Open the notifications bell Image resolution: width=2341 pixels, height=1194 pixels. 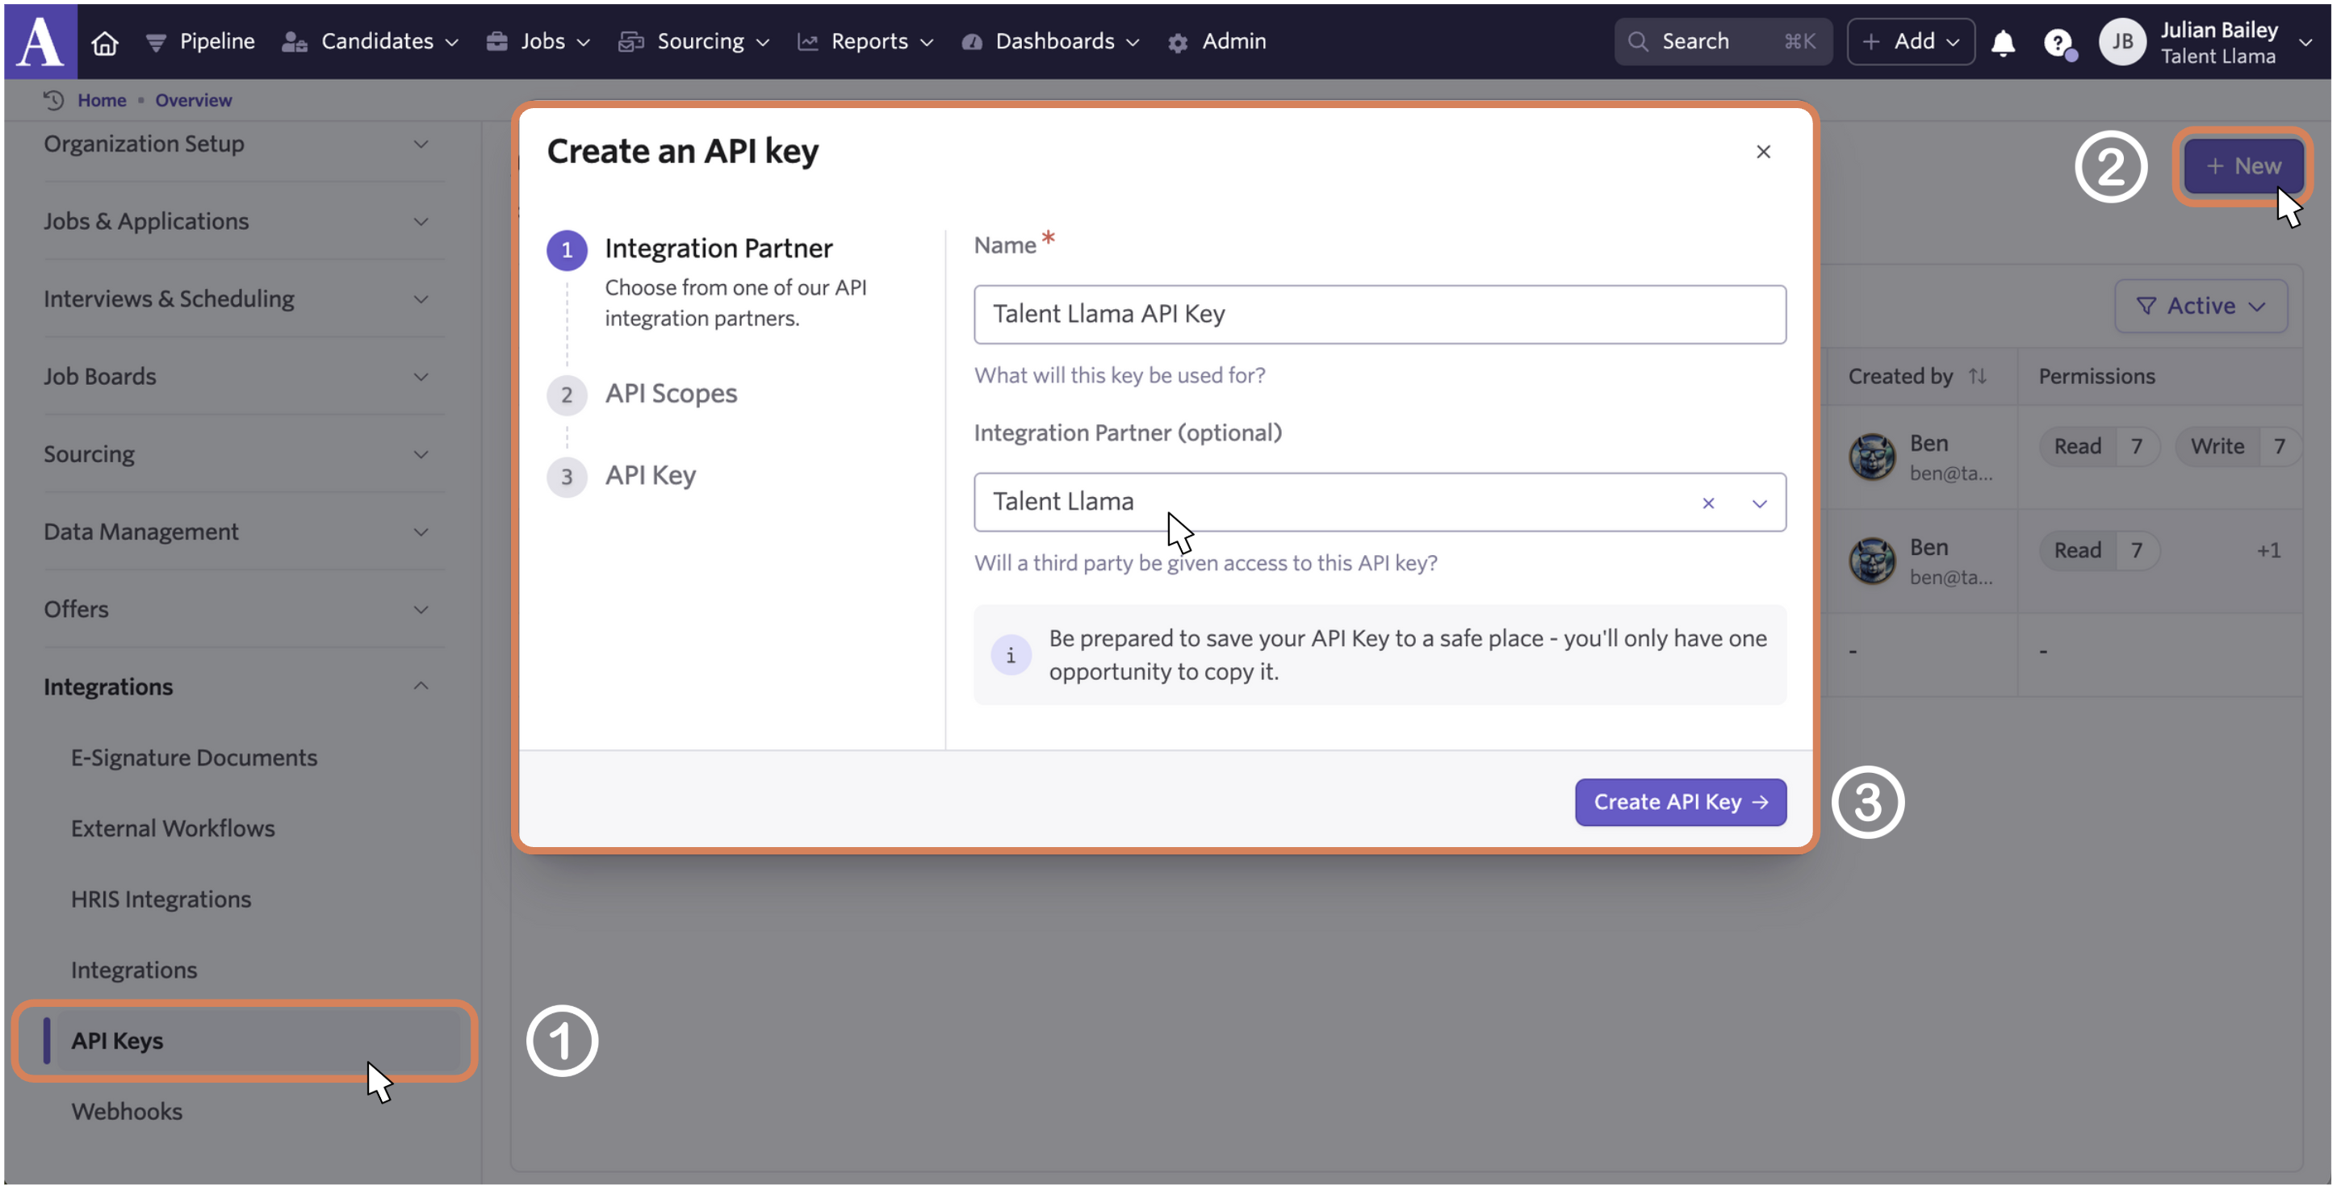[2003, 42]
